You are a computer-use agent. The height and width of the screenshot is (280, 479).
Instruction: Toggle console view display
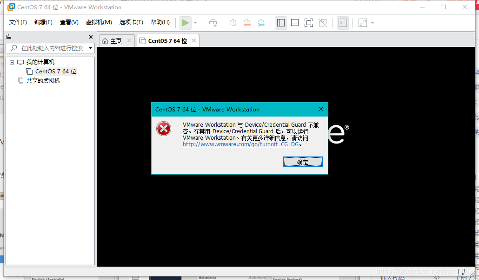343,22
